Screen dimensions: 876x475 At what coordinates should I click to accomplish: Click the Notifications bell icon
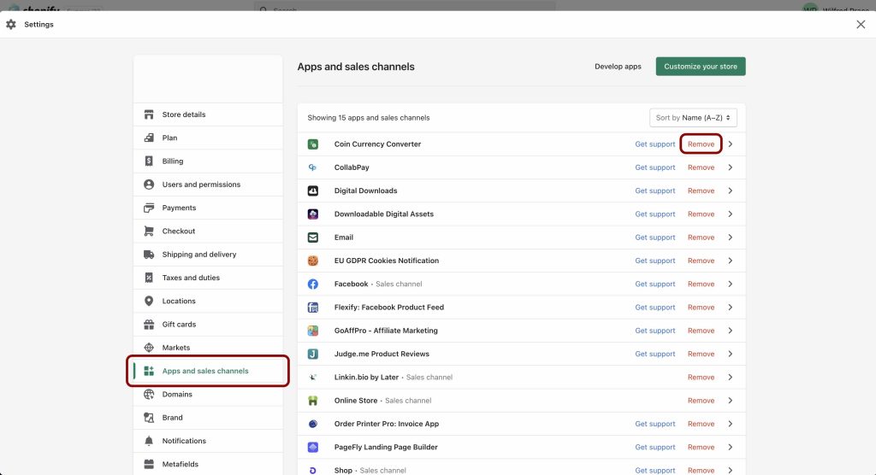click(149, 441)
